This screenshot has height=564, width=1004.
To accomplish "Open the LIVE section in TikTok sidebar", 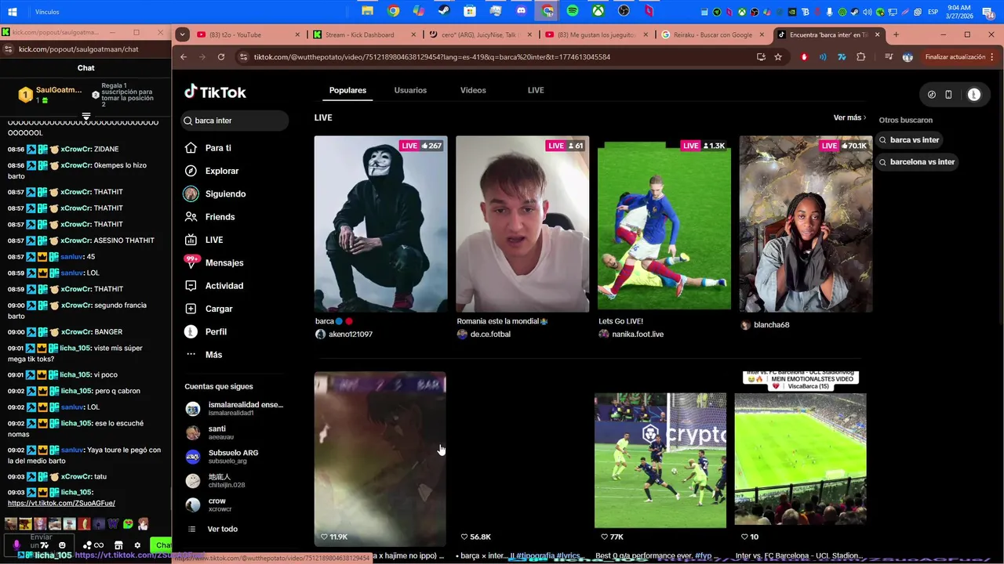I will coord(204,240).
